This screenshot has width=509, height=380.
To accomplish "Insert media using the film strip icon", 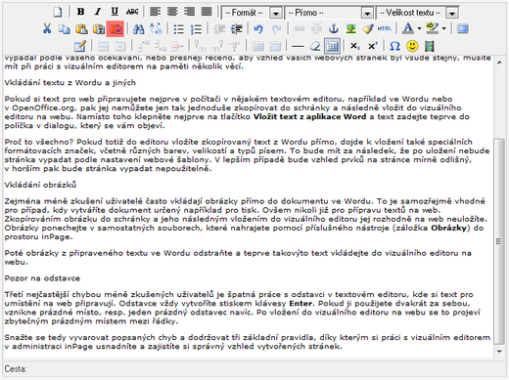I will tap(430, 46).
